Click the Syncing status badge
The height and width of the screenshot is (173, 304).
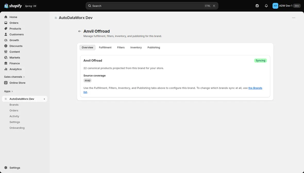pyautogui.click(x=260, y=61)
